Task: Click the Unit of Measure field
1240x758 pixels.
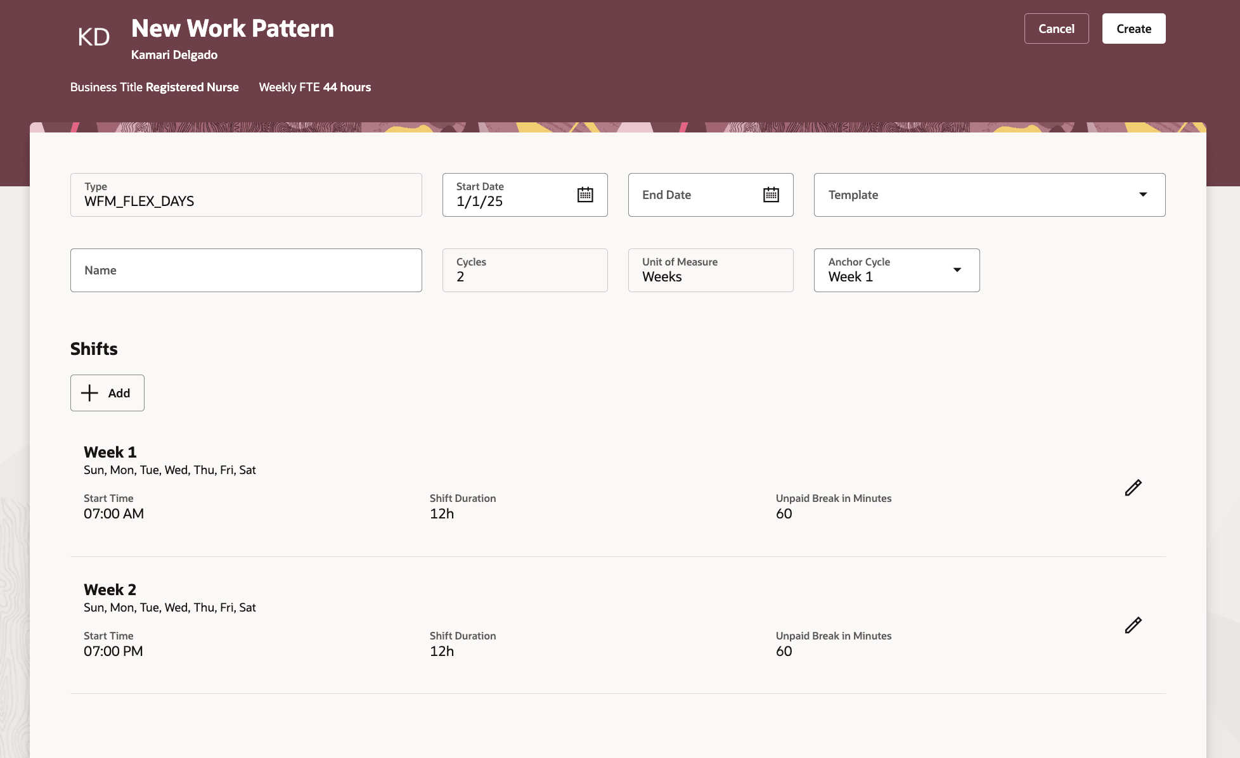Action: [710, 270]
